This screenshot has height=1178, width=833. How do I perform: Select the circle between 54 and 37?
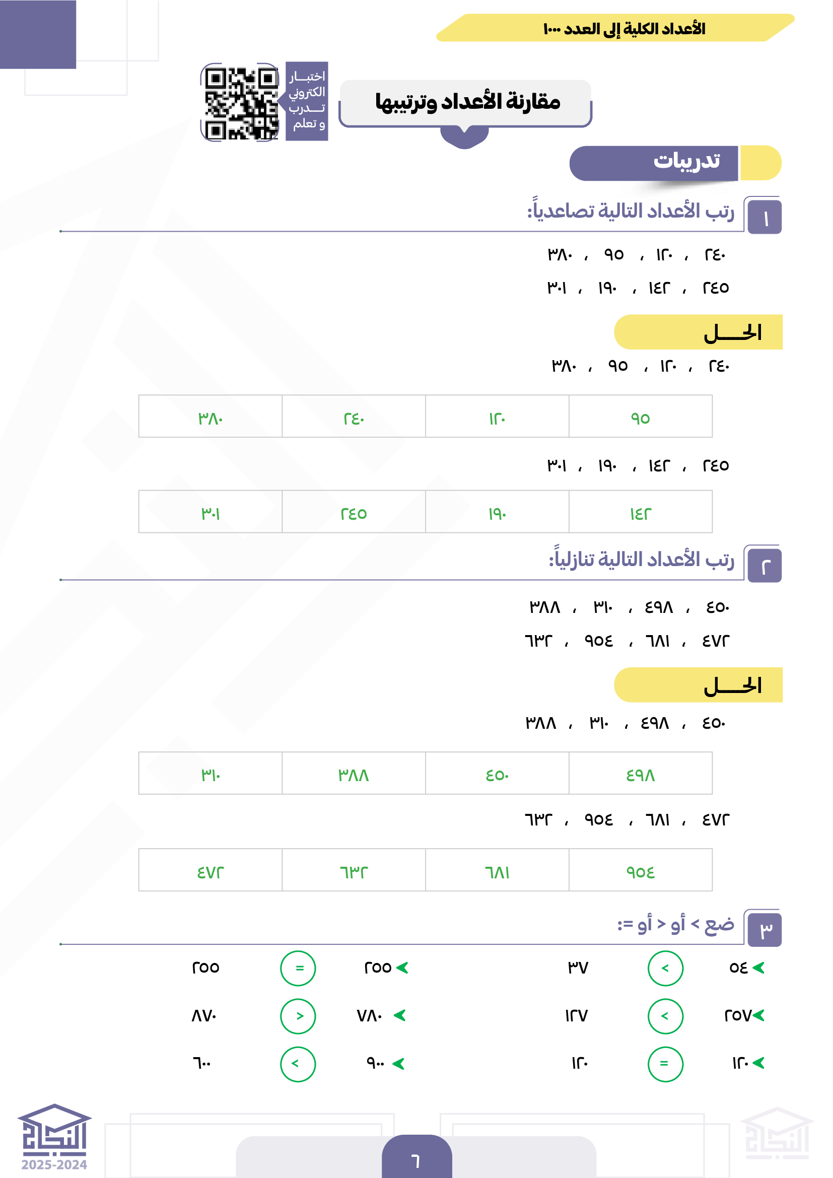click(x=665, y=968)
